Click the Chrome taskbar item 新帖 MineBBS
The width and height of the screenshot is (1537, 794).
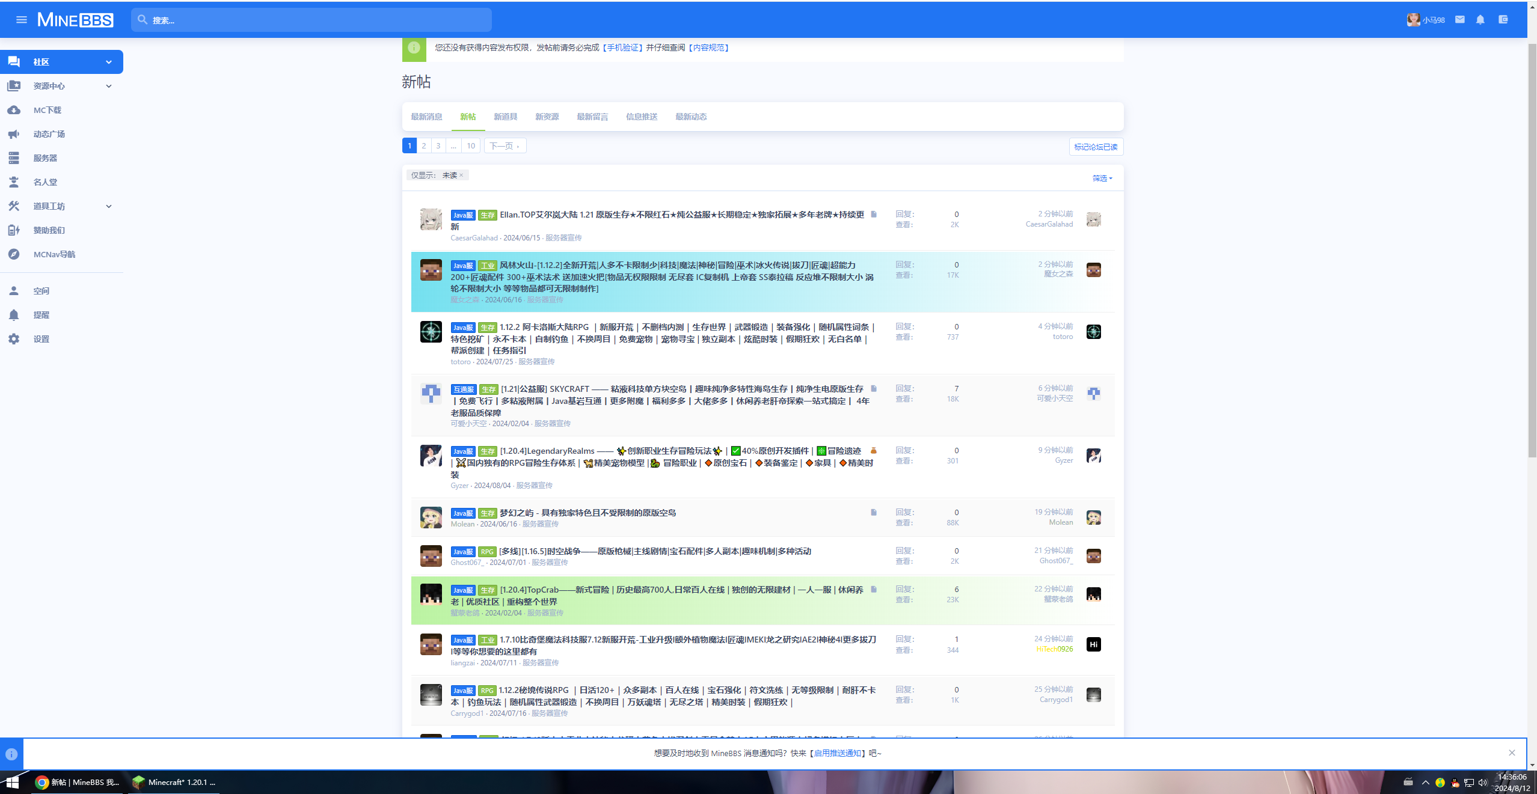point(78,782)
